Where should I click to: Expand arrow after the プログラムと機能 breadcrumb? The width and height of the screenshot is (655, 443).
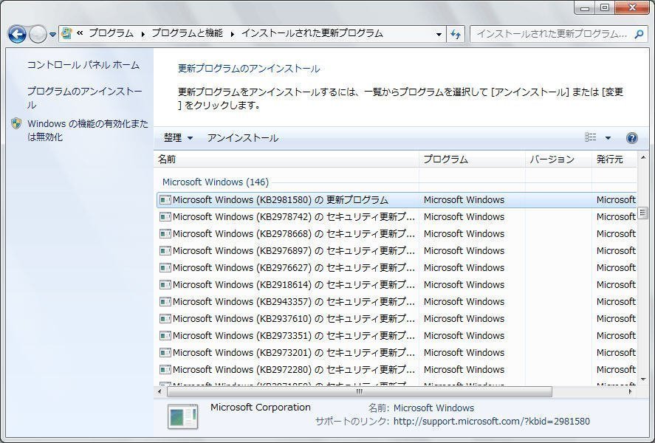(233, 34)
